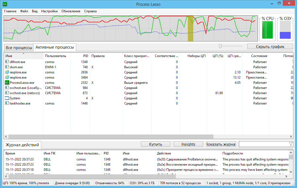Click the Купить button
Screen dimensions: 297x188
tap(156, 144)
